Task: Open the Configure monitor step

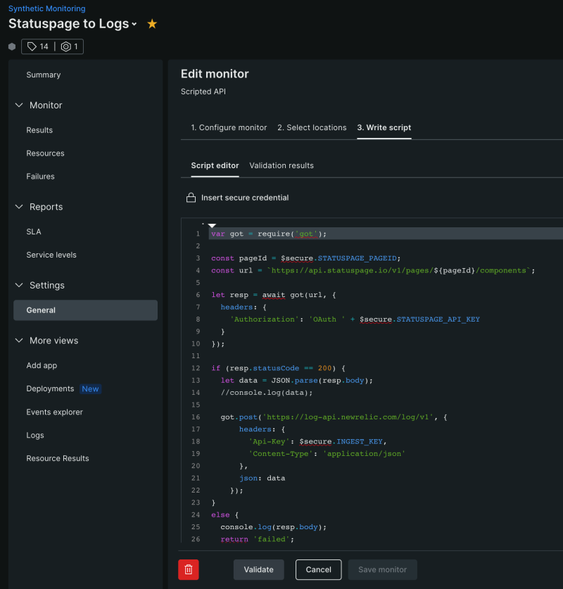Action: pos(229,127)
